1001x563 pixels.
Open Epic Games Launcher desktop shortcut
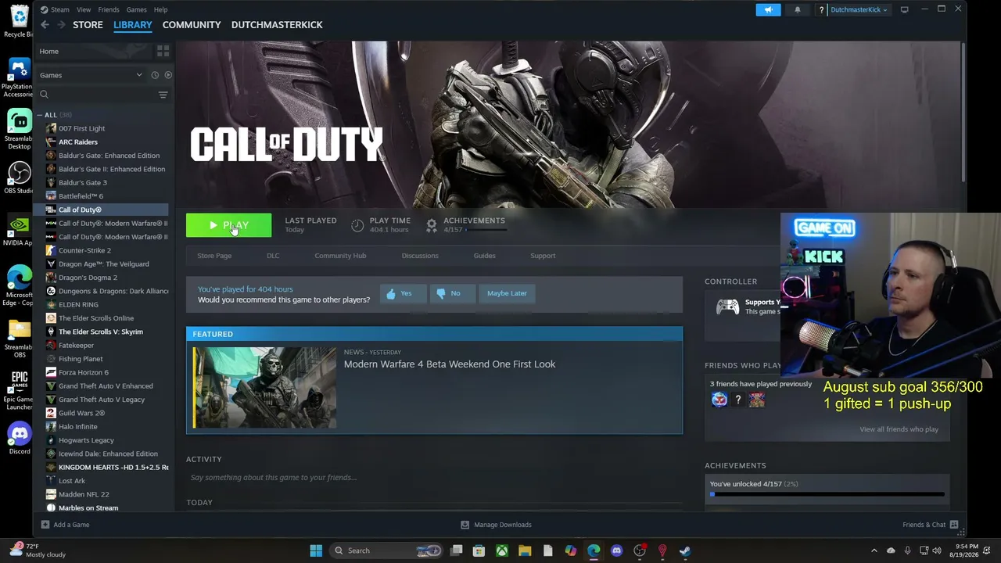tap(20, 389)
